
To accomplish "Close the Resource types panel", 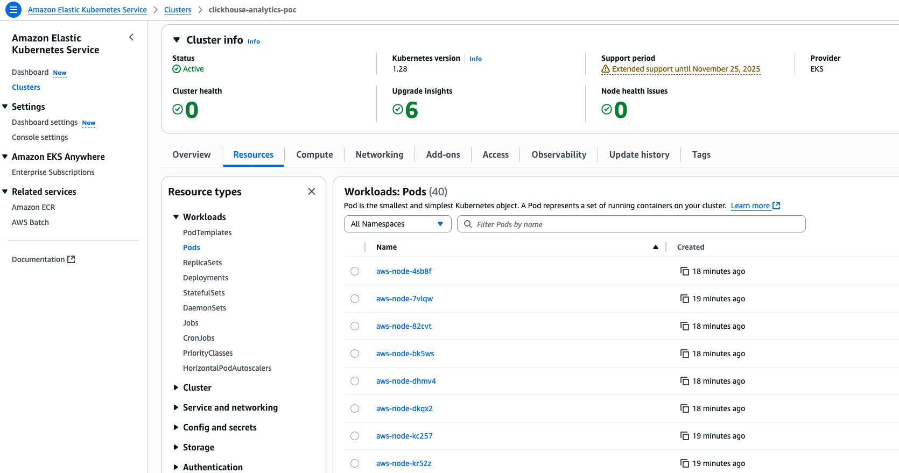I will click(312, 192).
